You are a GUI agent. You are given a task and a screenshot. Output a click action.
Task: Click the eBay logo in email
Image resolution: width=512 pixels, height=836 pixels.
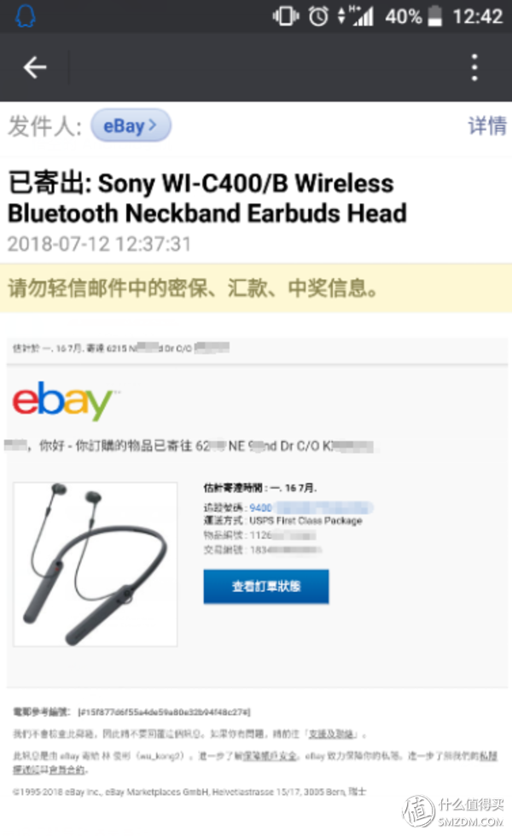(64, 400)
